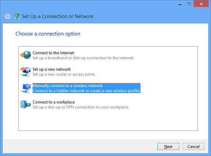Screen dimensions: 211x156
Task: Select the Connect to a workplace icon
Action: pos(26,104)
